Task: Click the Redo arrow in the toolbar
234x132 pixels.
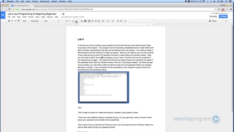Action: pos(15,21)
